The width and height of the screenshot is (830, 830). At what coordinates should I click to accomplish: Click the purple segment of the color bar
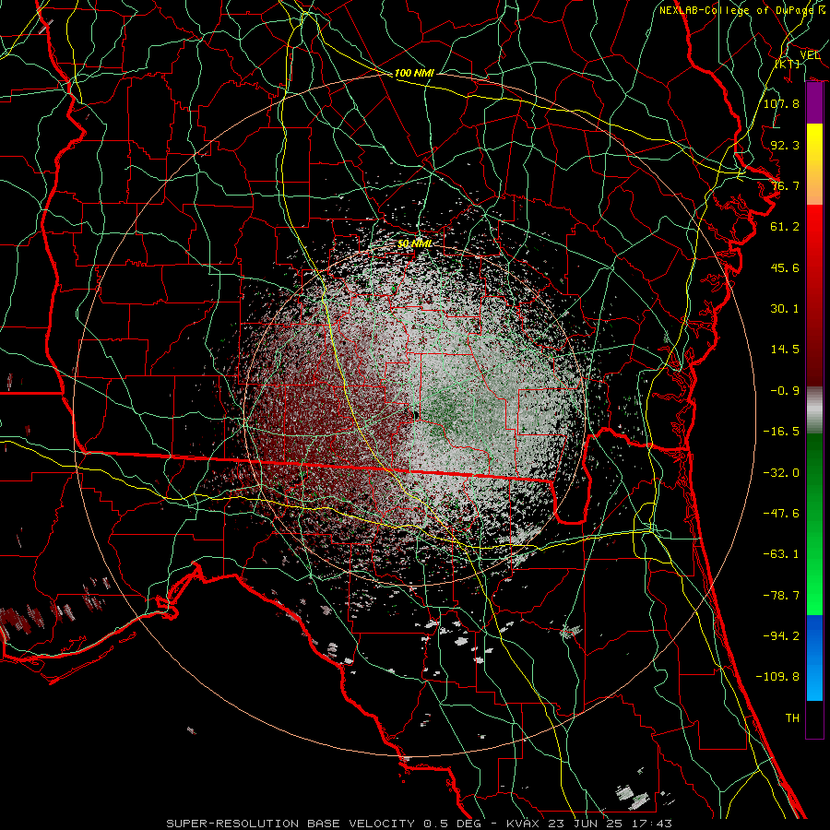click(x=814, y=103)
